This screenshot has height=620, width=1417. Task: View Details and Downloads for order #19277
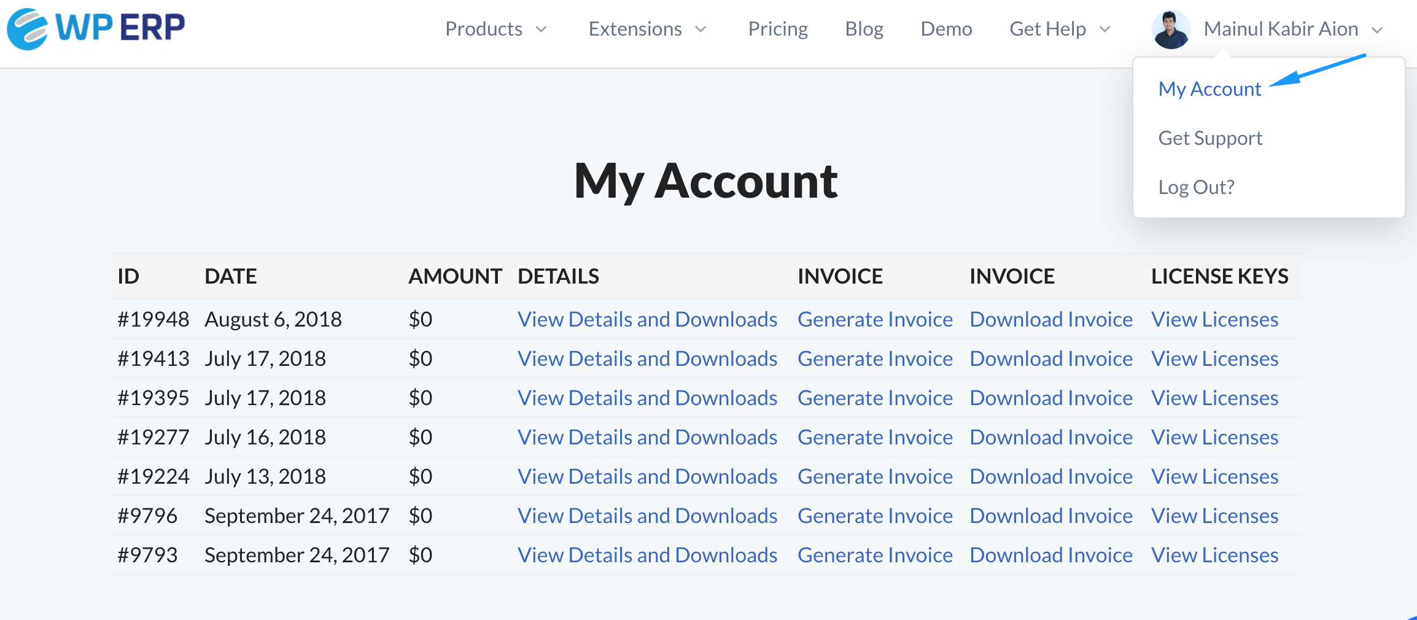(x=647, y=437)
